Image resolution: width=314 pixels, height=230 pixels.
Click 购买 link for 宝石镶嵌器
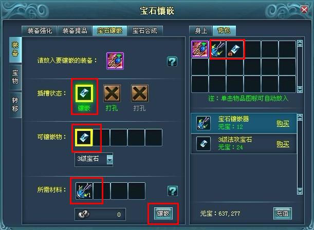coord(283,123)
